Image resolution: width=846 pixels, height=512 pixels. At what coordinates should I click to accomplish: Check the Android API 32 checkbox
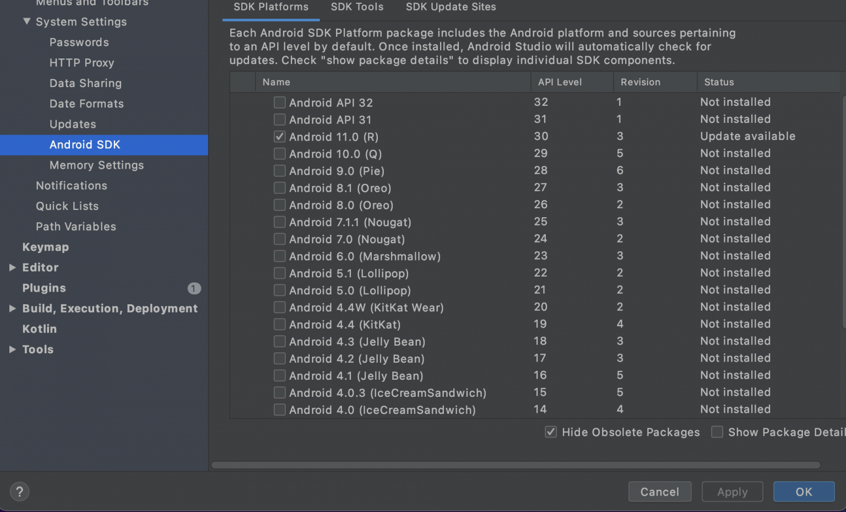pos(279,102)
